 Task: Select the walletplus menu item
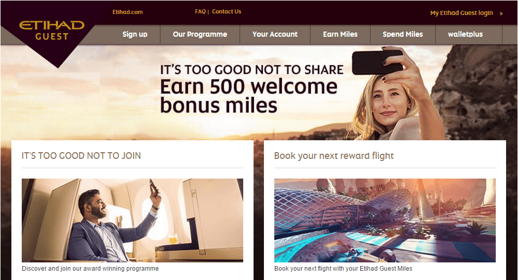coord(465,34)
